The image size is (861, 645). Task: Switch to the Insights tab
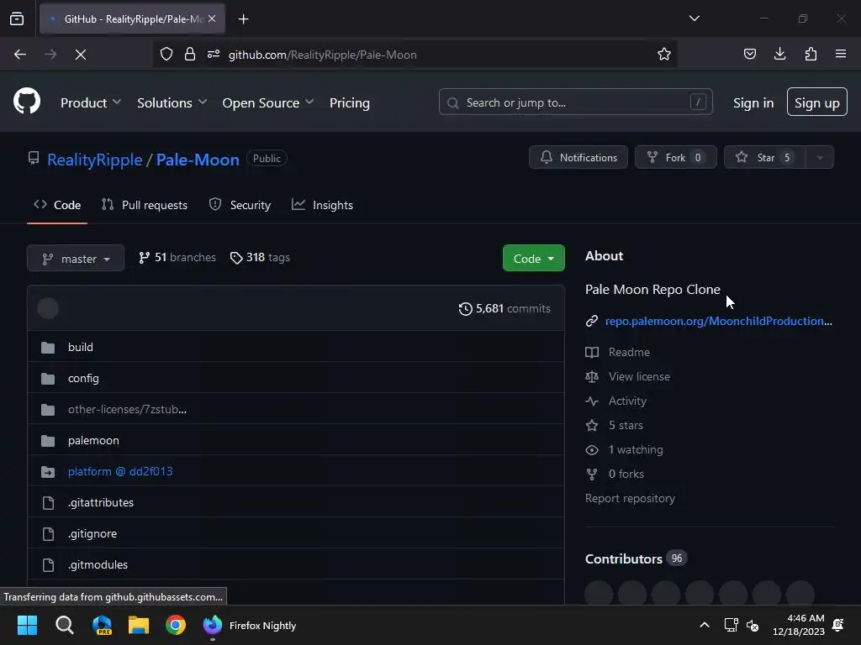point(322,205)
